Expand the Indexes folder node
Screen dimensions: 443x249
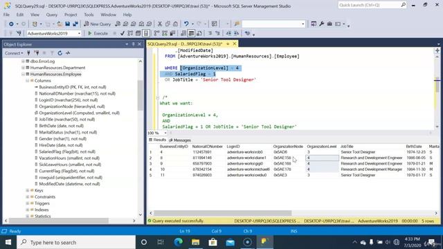pyautogui.click(x=28, y=210)
